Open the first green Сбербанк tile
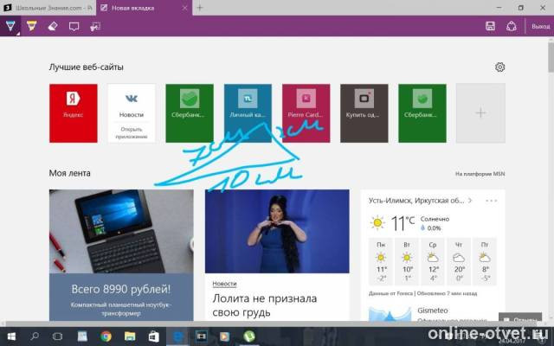Screen dimensions: 554x346 [190, 113]
